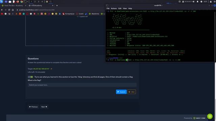
Task: Go to the Previous section
Action: point(33,107)
